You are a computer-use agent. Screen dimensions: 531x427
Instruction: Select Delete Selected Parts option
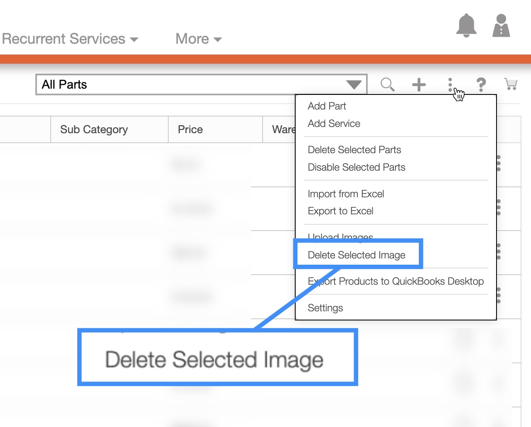(354, 150)
